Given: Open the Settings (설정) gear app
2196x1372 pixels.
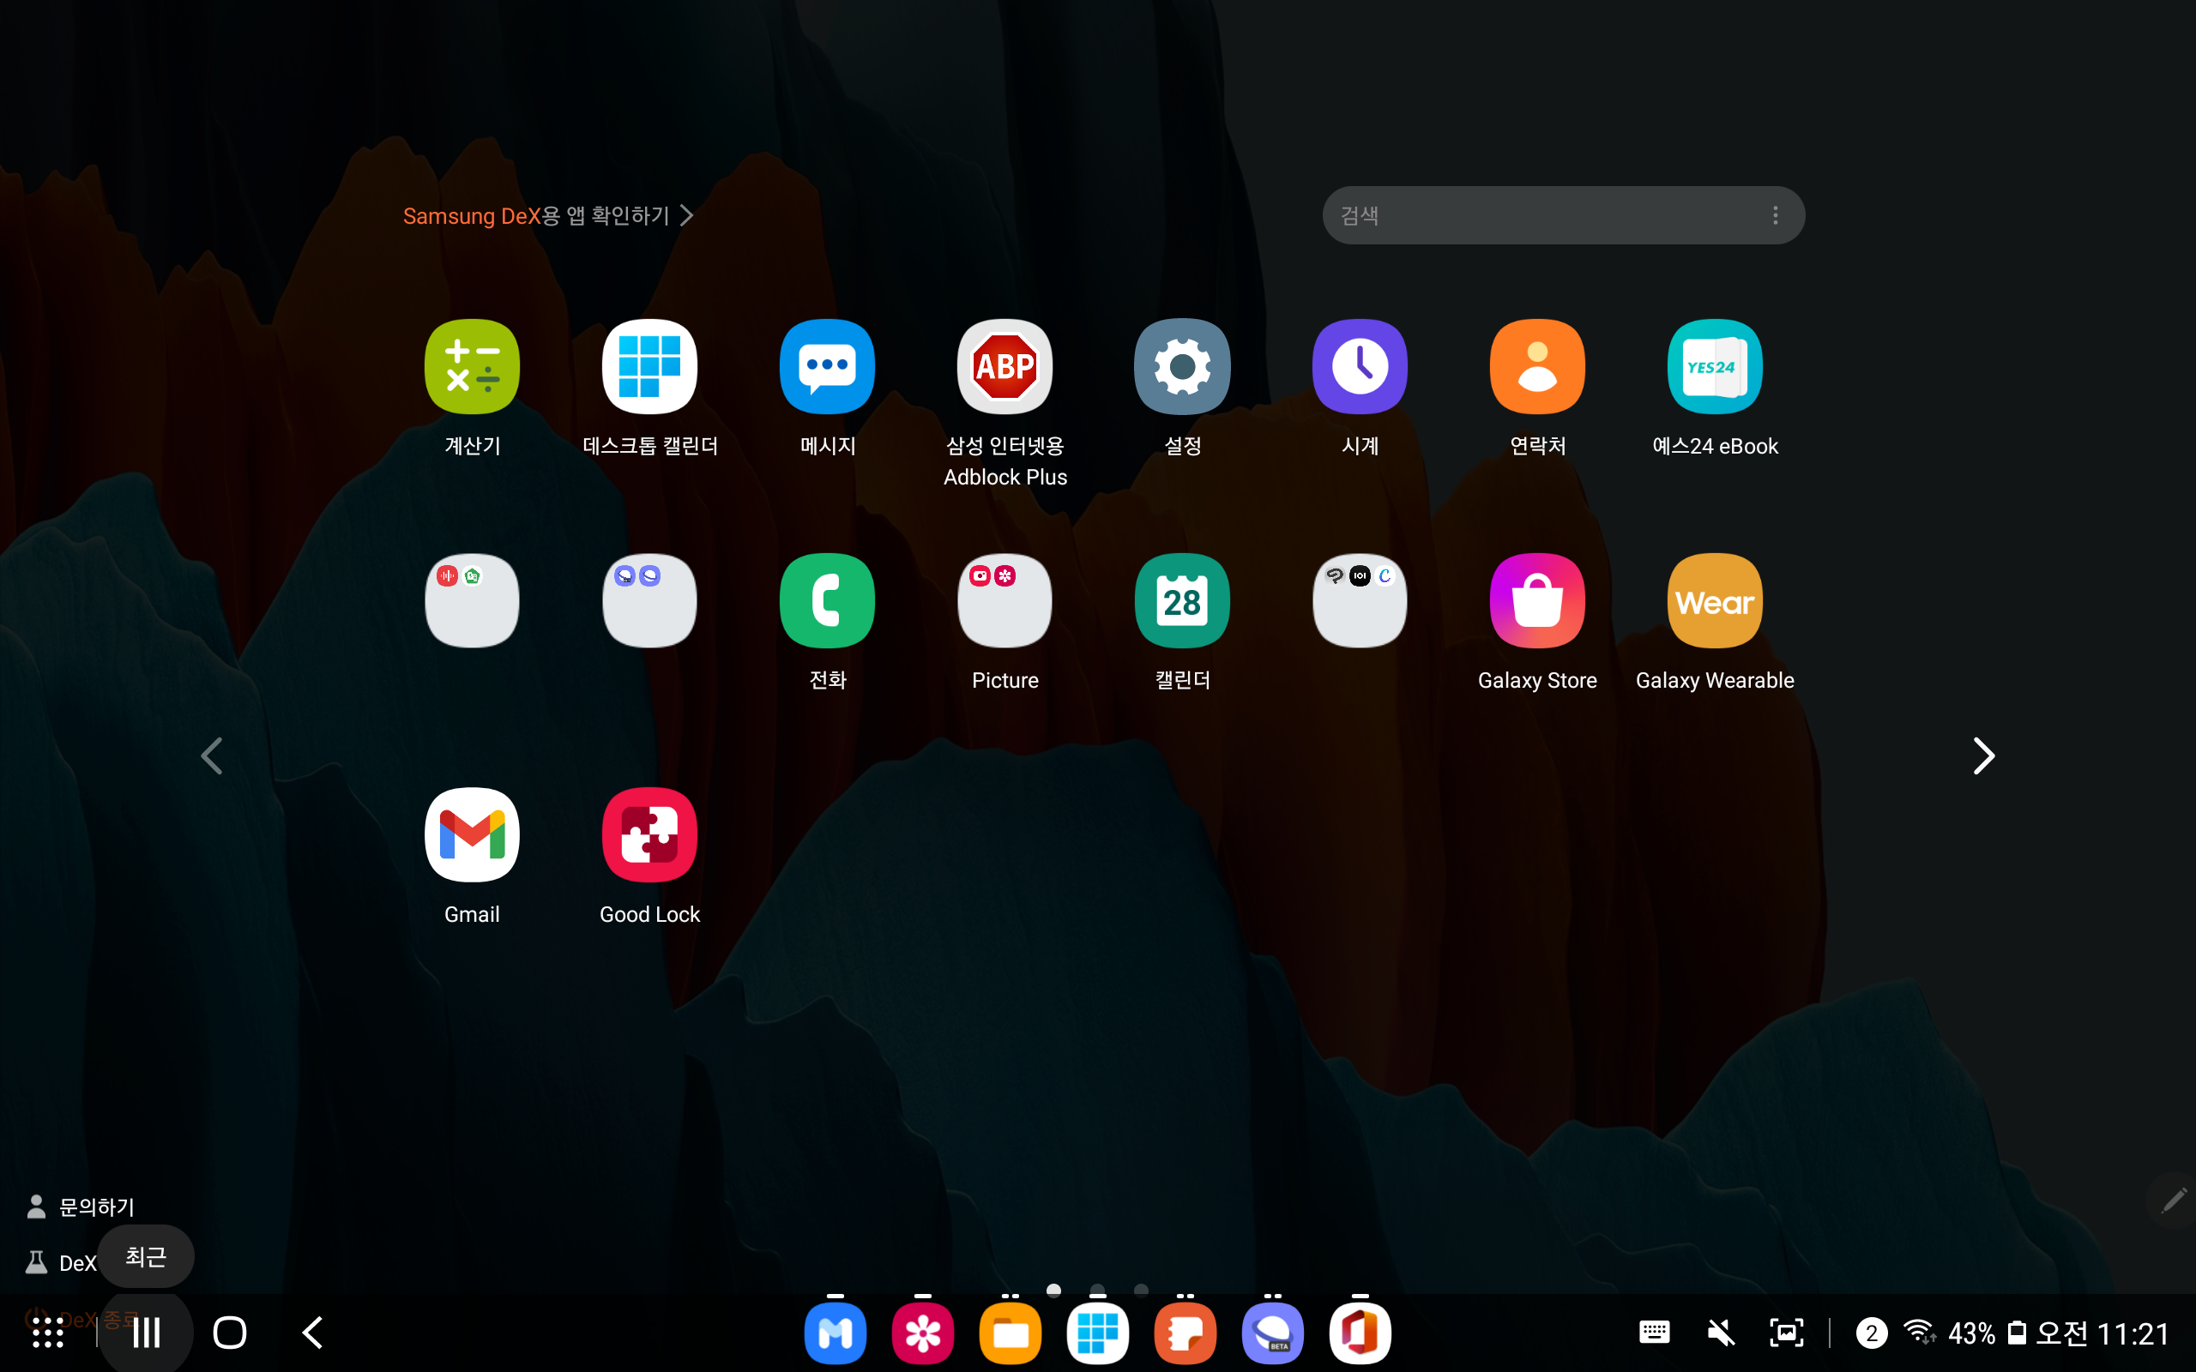Looking at the screenshot, I should click(x=1181, y=367).
